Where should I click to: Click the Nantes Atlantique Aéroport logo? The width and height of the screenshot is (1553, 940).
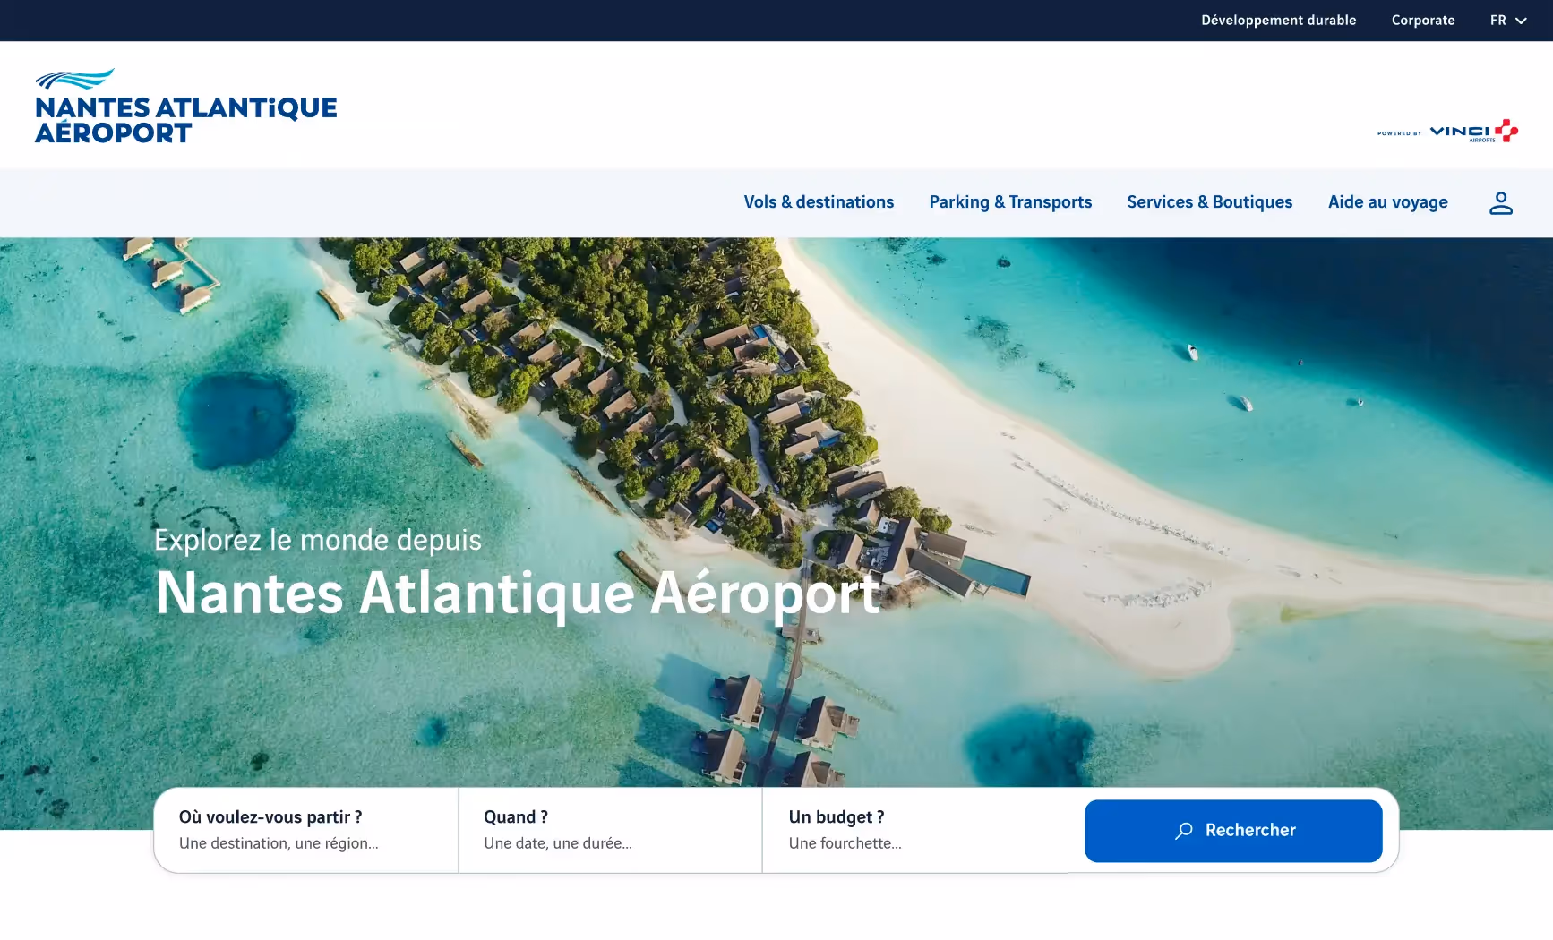click(186, 106)
